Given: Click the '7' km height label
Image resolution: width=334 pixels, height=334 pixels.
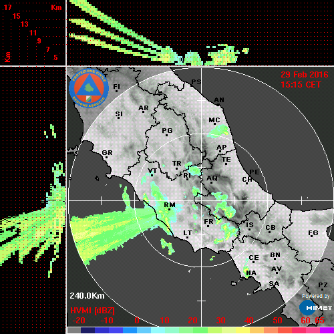Looking at the screenshot, I should [47, 49].
